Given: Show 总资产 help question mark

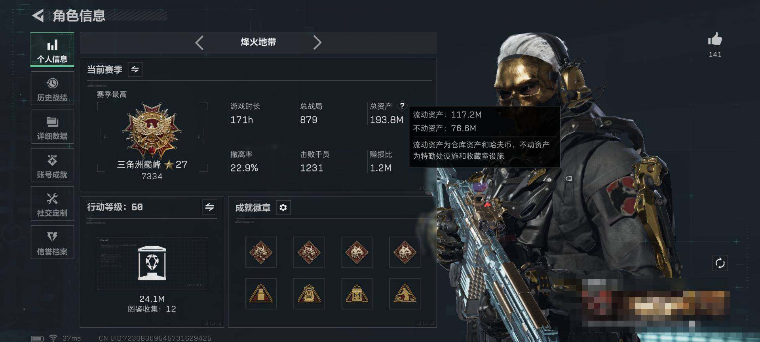Looking at the screenshot, I should (x=402, y=106).
